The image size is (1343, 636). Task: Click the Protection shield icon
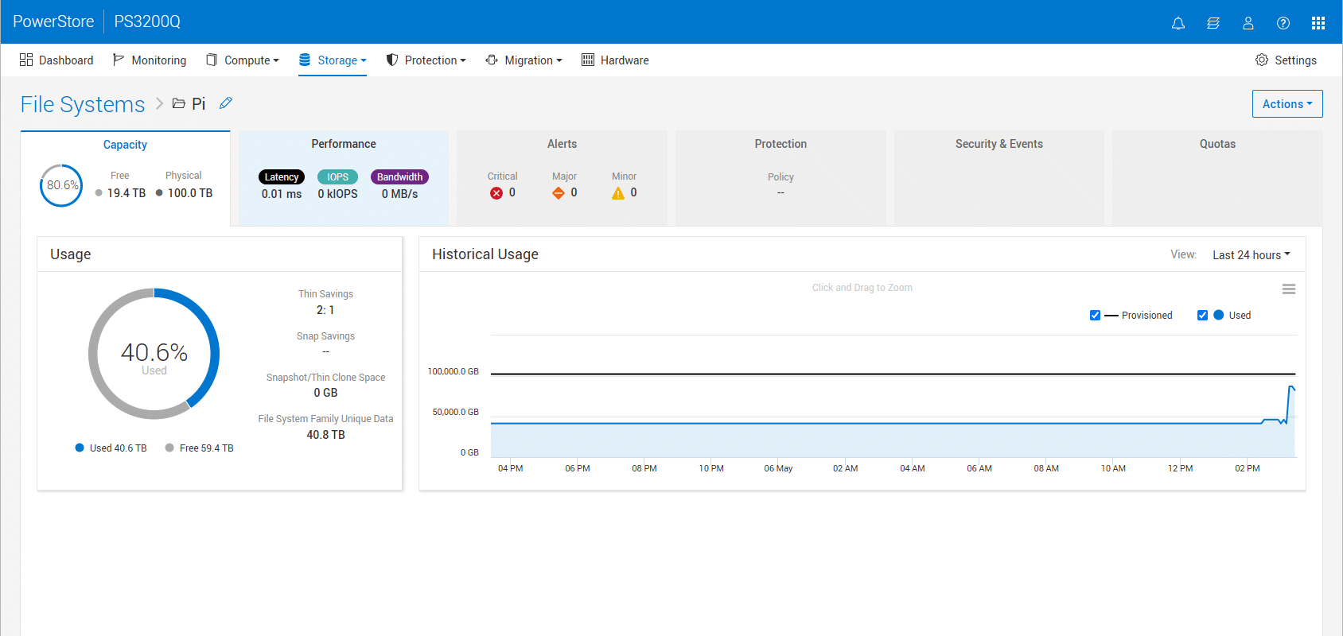pos(392,60)
